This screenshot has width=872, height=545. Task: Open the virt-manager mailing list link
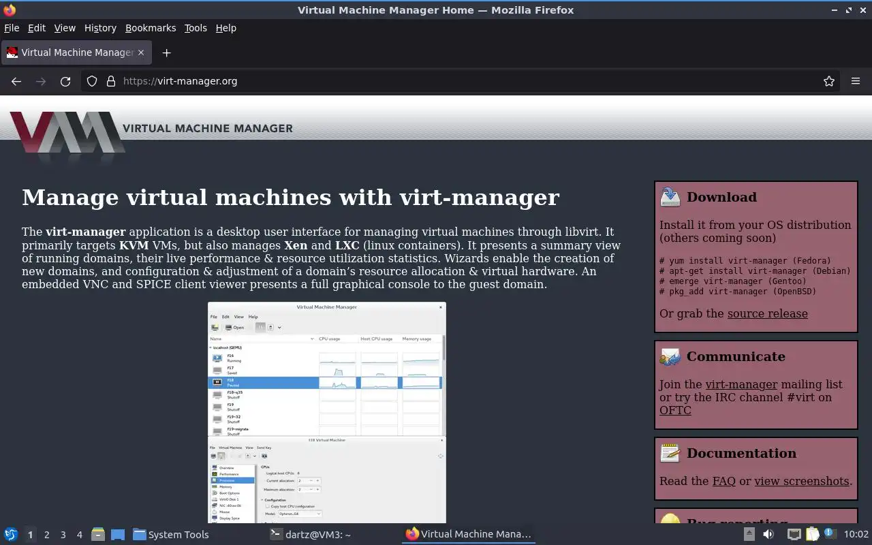pyautogui.click(x=741, y=385)
